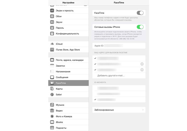
Task: Enable the FaceTime switch
Action: click(140, 13)
